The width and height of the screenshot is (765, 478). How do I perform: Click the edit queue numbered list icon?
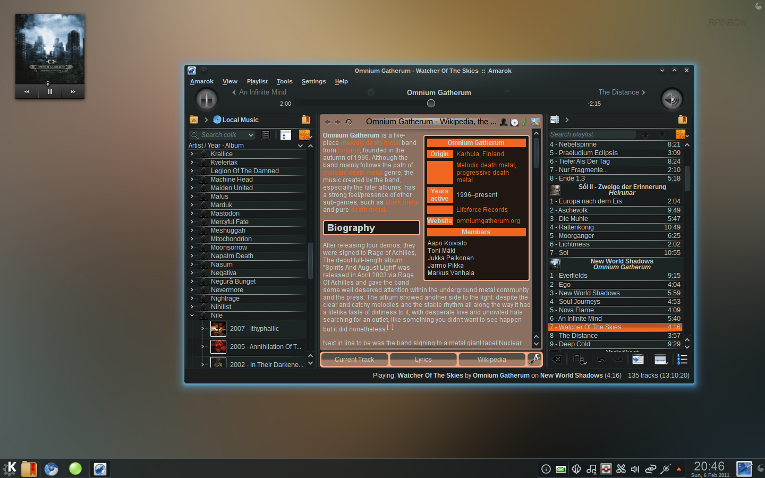coord(682,360)
